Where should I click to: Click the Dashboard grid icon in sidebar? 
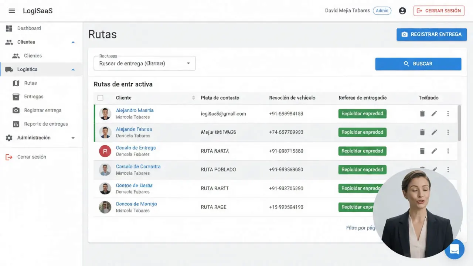(x=9, y=28)
